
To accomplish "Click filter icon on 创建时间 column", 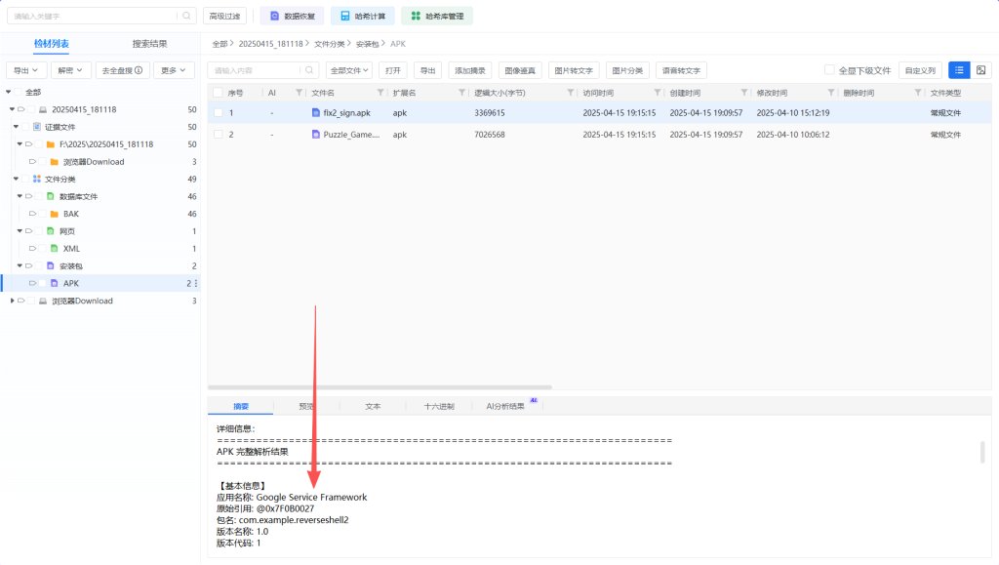I will [x=743, y=93].
